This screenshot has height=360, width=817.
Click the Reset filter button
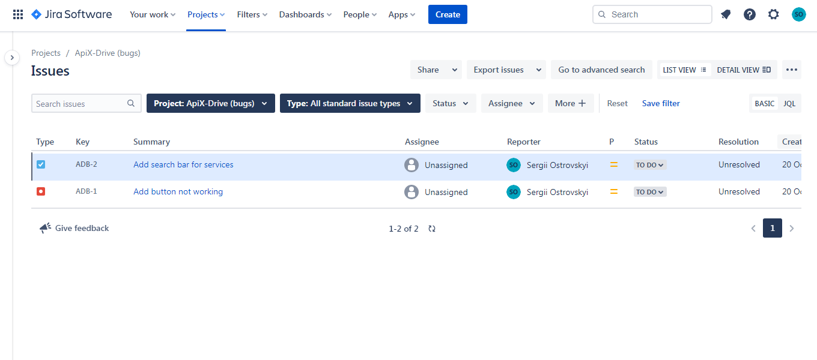pyautogui.click(x=617, y=103)
